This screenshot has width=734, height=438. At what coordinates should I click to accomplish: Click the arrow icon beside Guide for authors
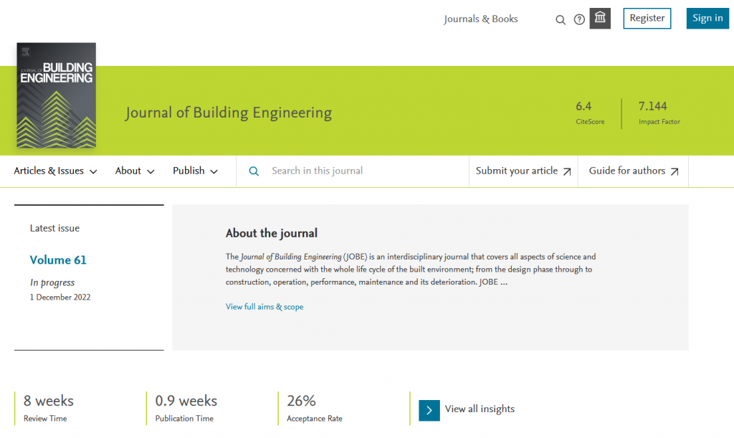pos(674,171)
